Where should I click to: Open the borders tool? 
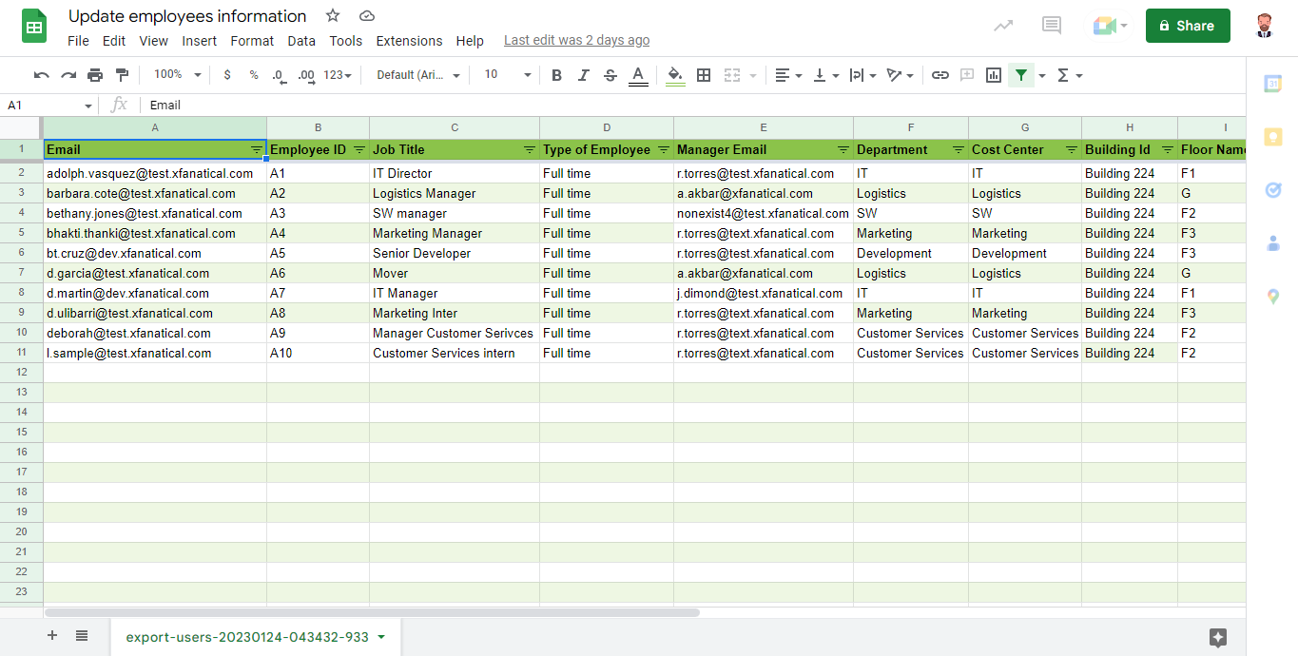coord(704,74)
